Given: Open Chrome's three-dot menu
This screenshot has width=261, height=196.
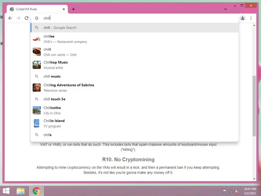Looking at the screenshot, I should (x=251, y=18).
